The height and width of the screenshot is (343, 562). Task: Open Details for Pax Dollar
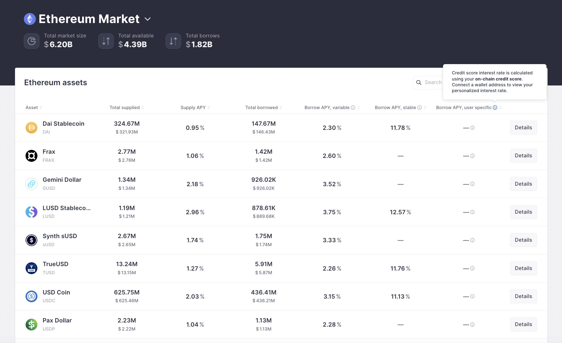(523, 324)
